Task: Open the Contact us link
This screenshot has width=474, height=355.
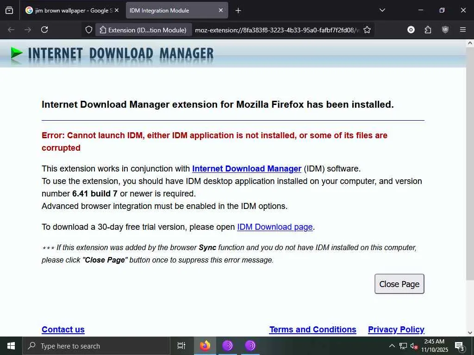Action: coord(63,329)
